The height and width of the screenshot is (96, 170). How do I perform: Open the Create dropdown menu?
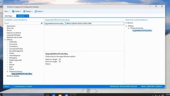point(16,11)
